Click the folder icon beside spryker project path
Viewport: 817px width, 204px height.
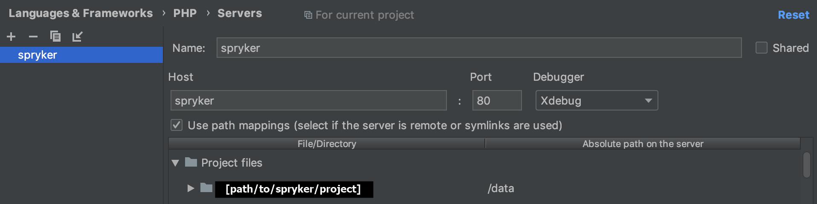[x=206, y=188]
